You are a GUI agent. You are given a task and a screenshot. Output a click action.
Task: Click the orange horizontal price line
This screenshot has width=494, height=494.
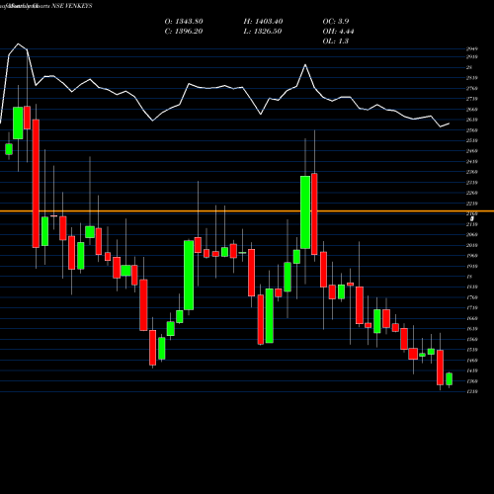[x=247, y=211]
